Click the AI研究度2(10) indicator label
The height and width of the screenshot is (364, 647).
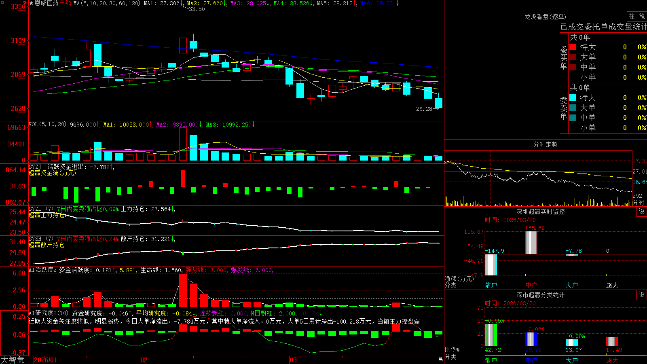click(x=49, y=313)
